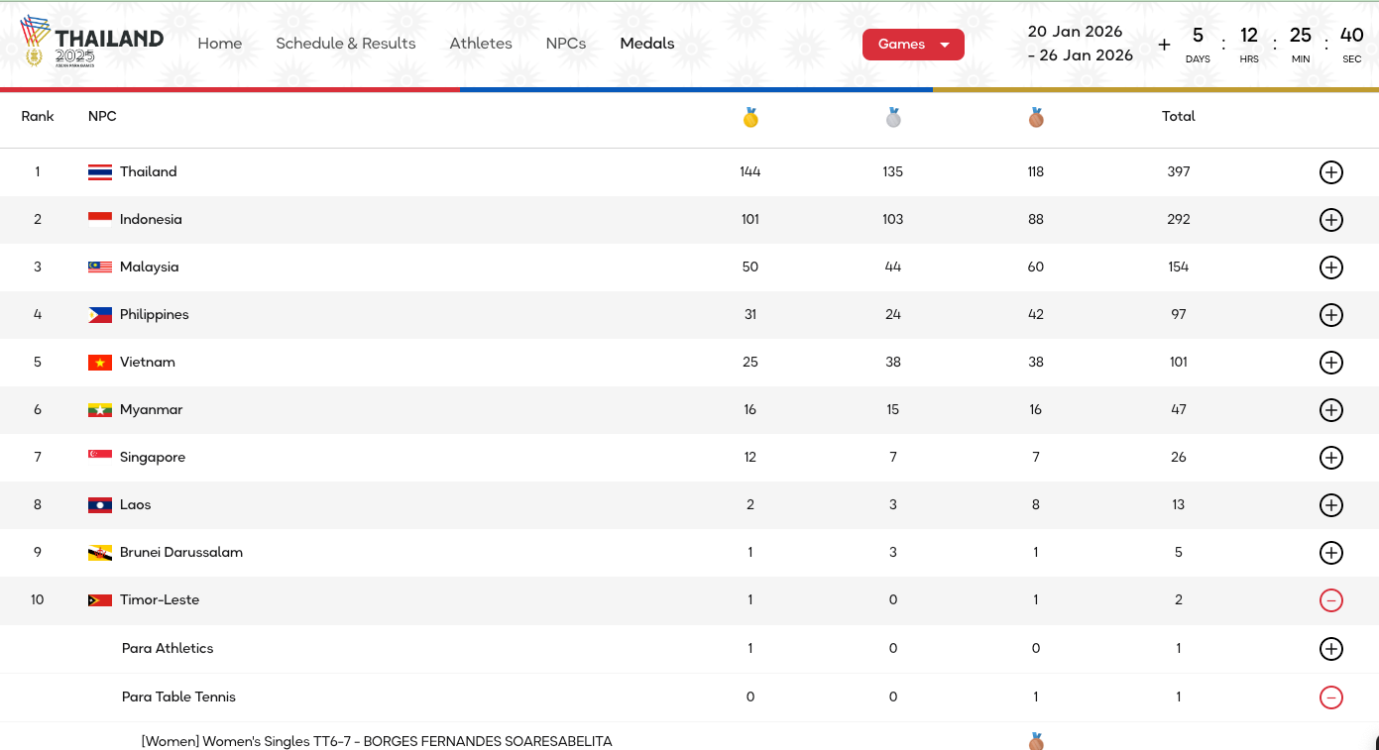The height and width of the screenshot is (750, 1379).
Task: Open Schedule & Results page
Action: pos(346,44)
